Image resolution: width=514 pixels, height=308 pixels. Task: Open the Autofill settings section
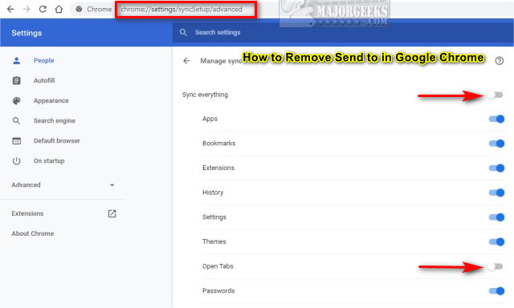click(x=44, y=80)
